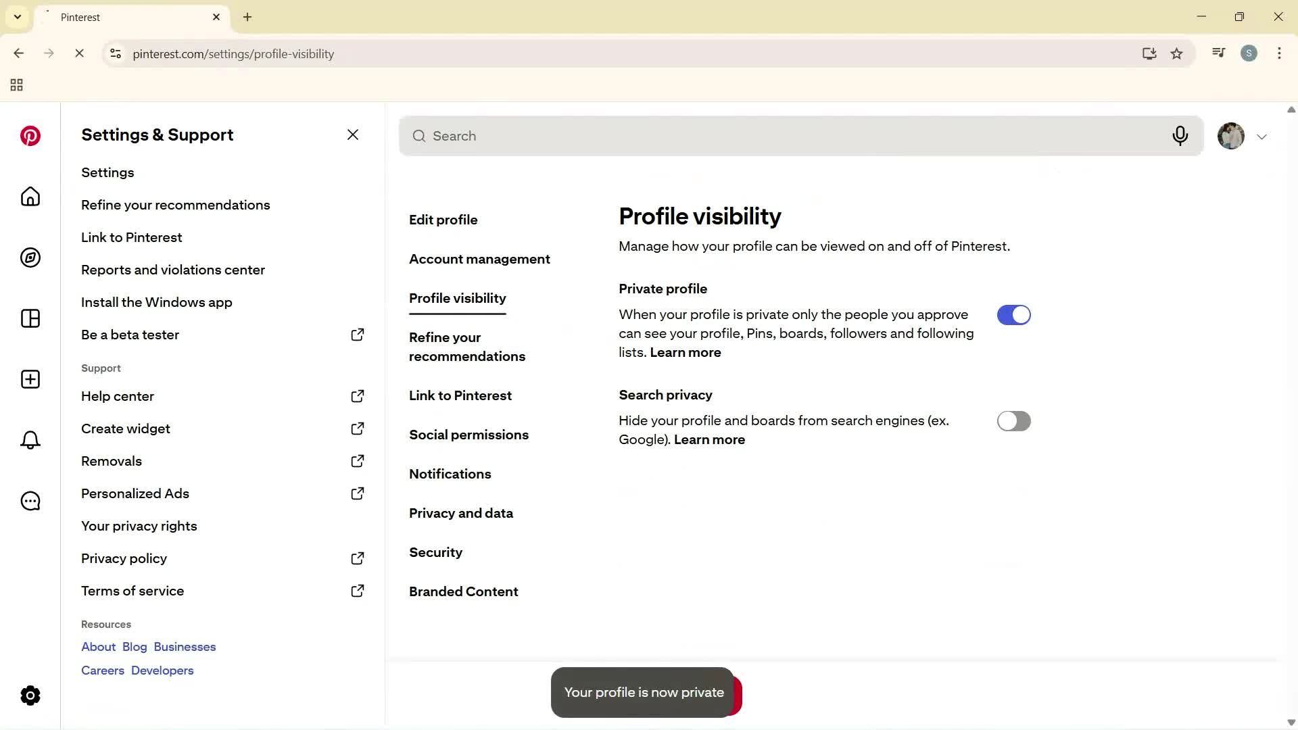Open the settings gear icon at bottom
This screenshot has height=730, width=1298.
tap(30, 695)
